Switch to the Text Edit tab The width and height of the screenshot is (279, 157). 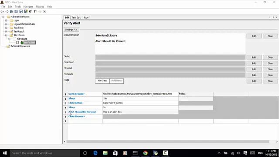[76, 17]
